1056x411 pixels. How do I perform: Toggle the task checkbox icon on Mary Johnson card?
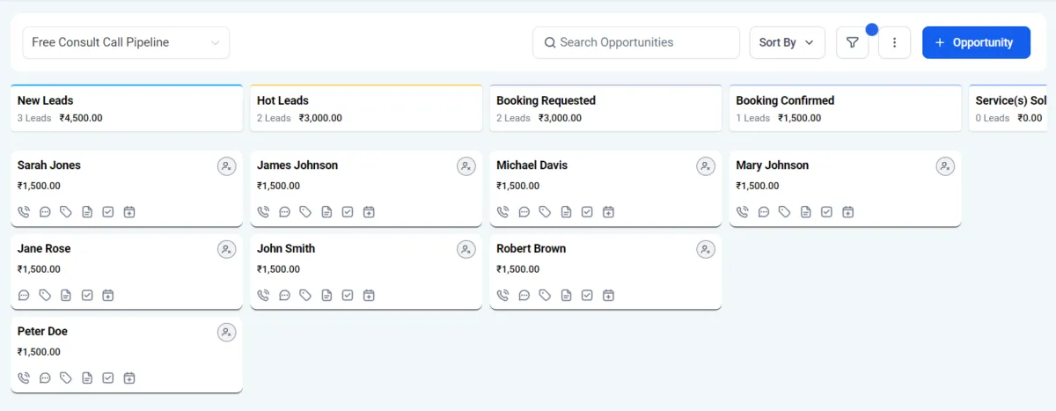826,212
